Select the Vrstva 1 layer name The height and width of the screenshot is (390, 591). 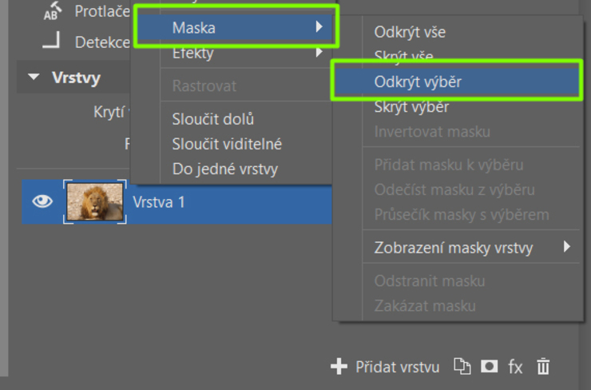pos(159,202)
